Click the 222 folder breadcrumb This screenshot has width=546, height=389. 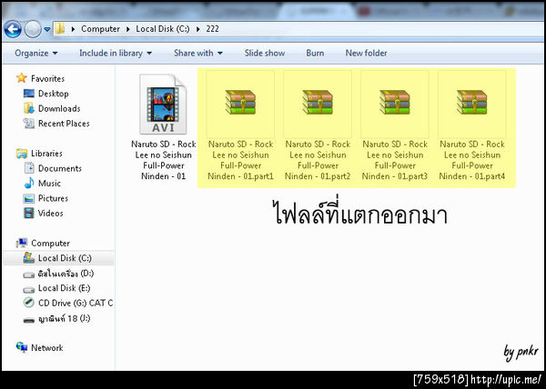[212, 29]
